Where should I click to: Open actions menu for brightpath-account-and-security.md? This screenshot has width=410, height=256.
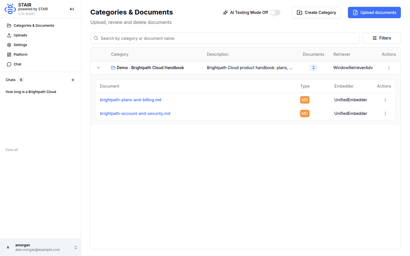pyautogui.click(x=385, y=113)
